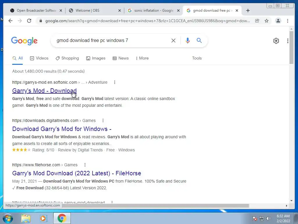Click the 'About 1,480,000 results' text
Screen dimensions: 298x224
[49, 71]
